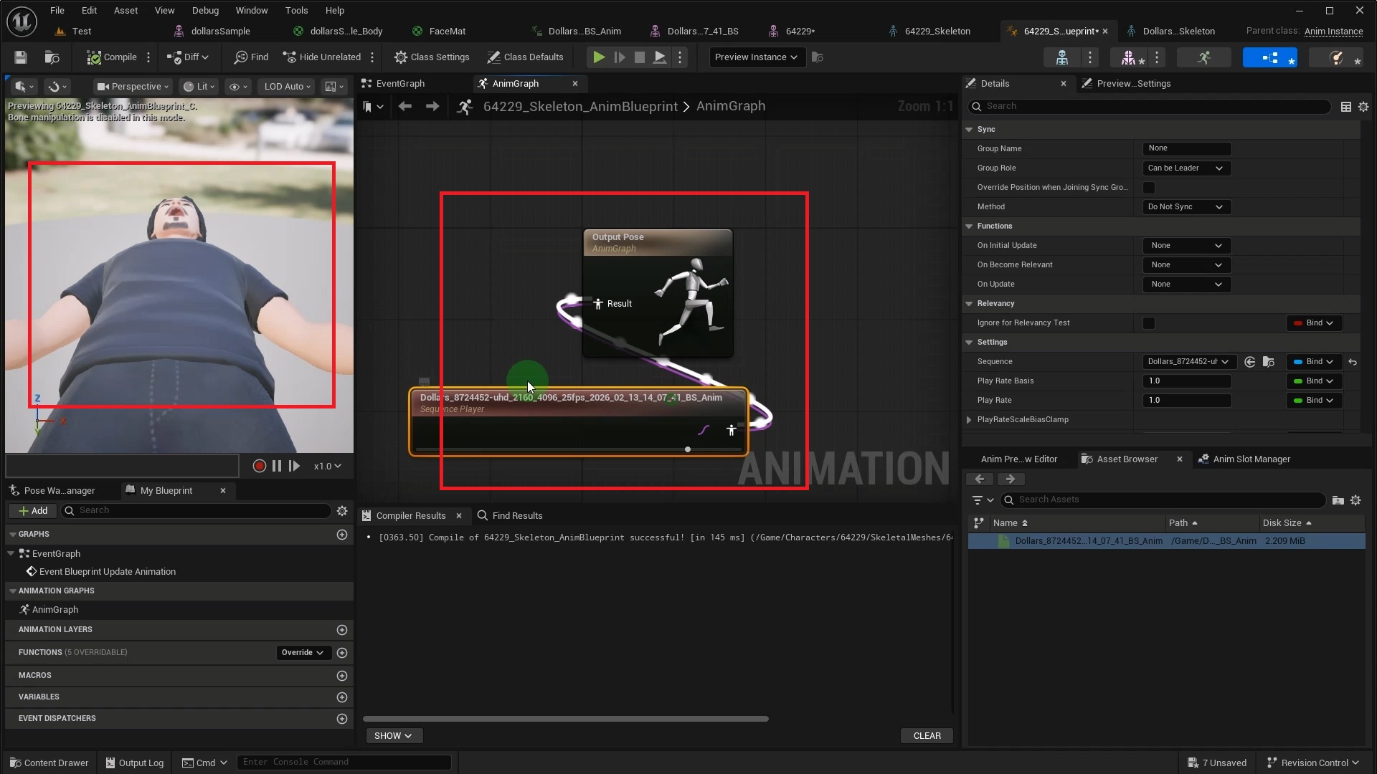Open the Window menu
This screenshot has width=1377, height=774.
[252, 10]
